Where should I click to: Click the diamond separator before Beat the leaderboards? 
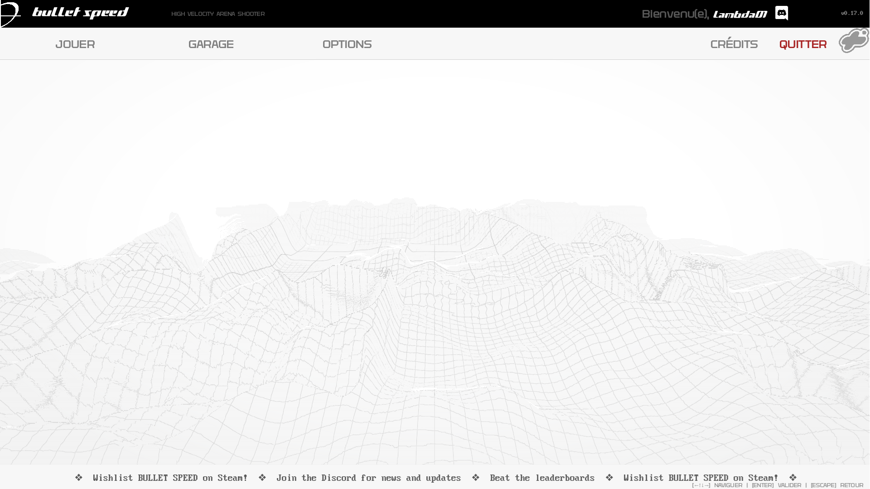point(476,478)
